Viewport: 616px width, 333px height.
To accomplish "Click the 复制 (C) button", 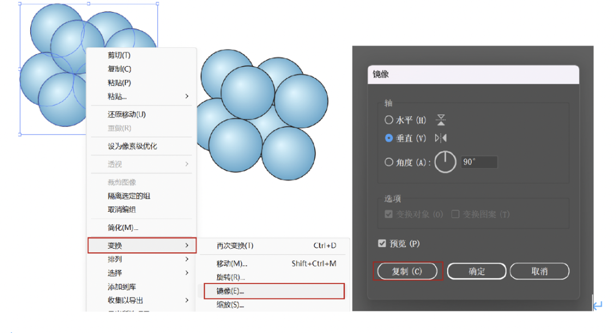I will point(407,272).
